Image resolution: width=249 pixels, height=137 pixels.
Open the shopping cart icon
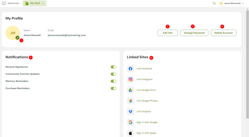(214, 3)
